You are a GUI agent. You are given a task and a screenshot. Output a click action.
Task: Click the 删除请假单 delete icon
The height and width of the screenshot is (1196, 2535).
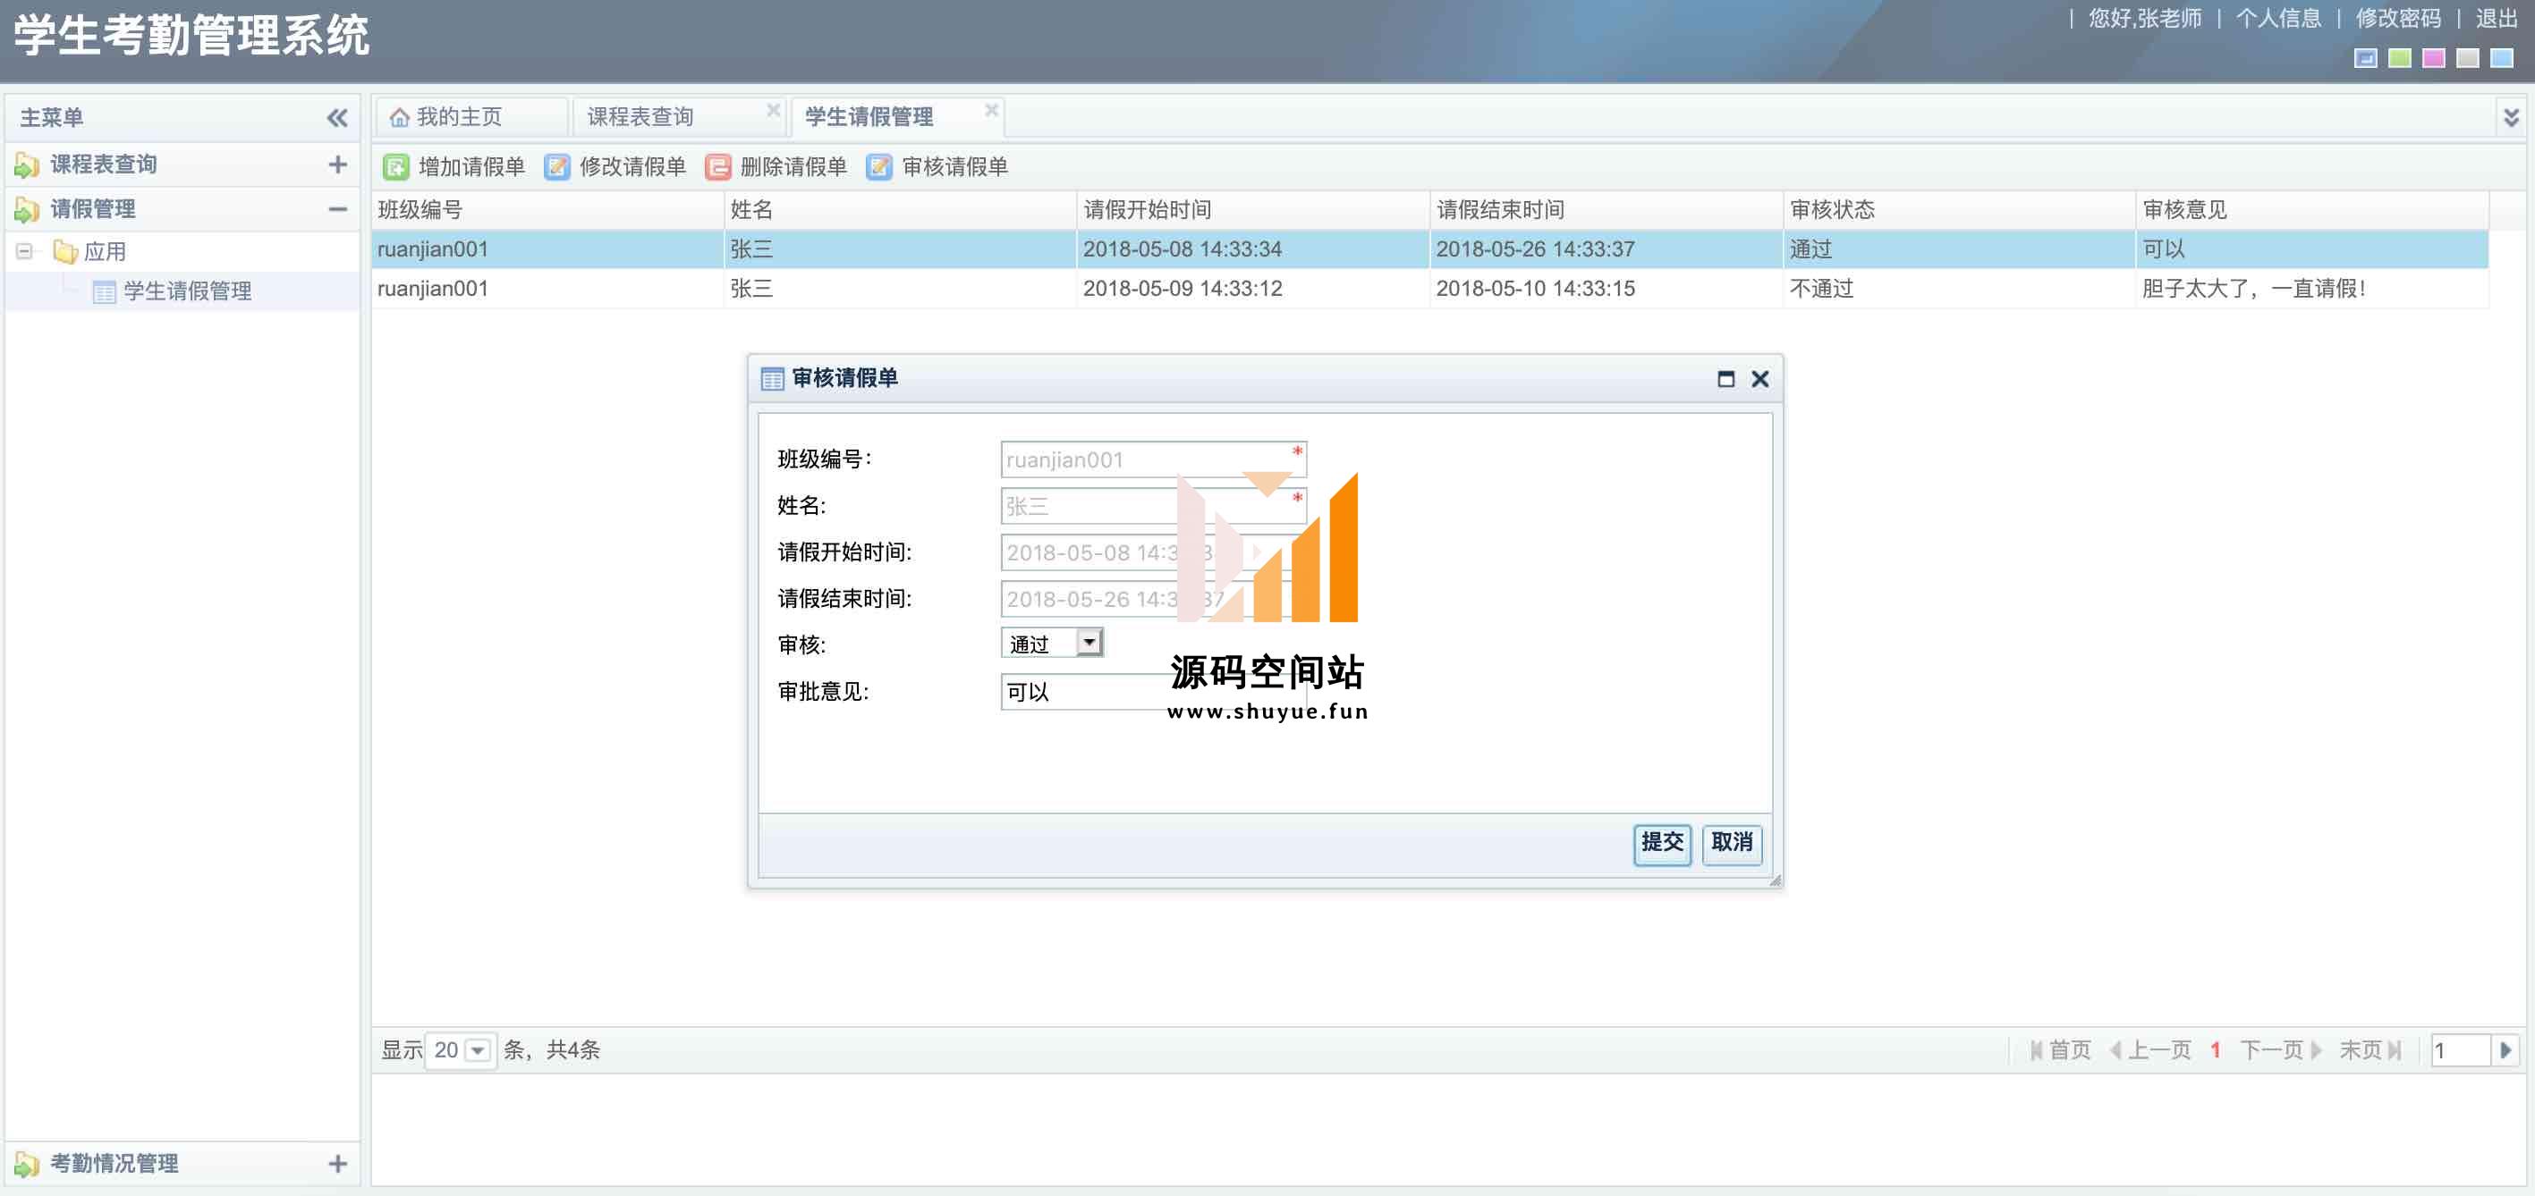pyautogui.click(x=717, y=167)
